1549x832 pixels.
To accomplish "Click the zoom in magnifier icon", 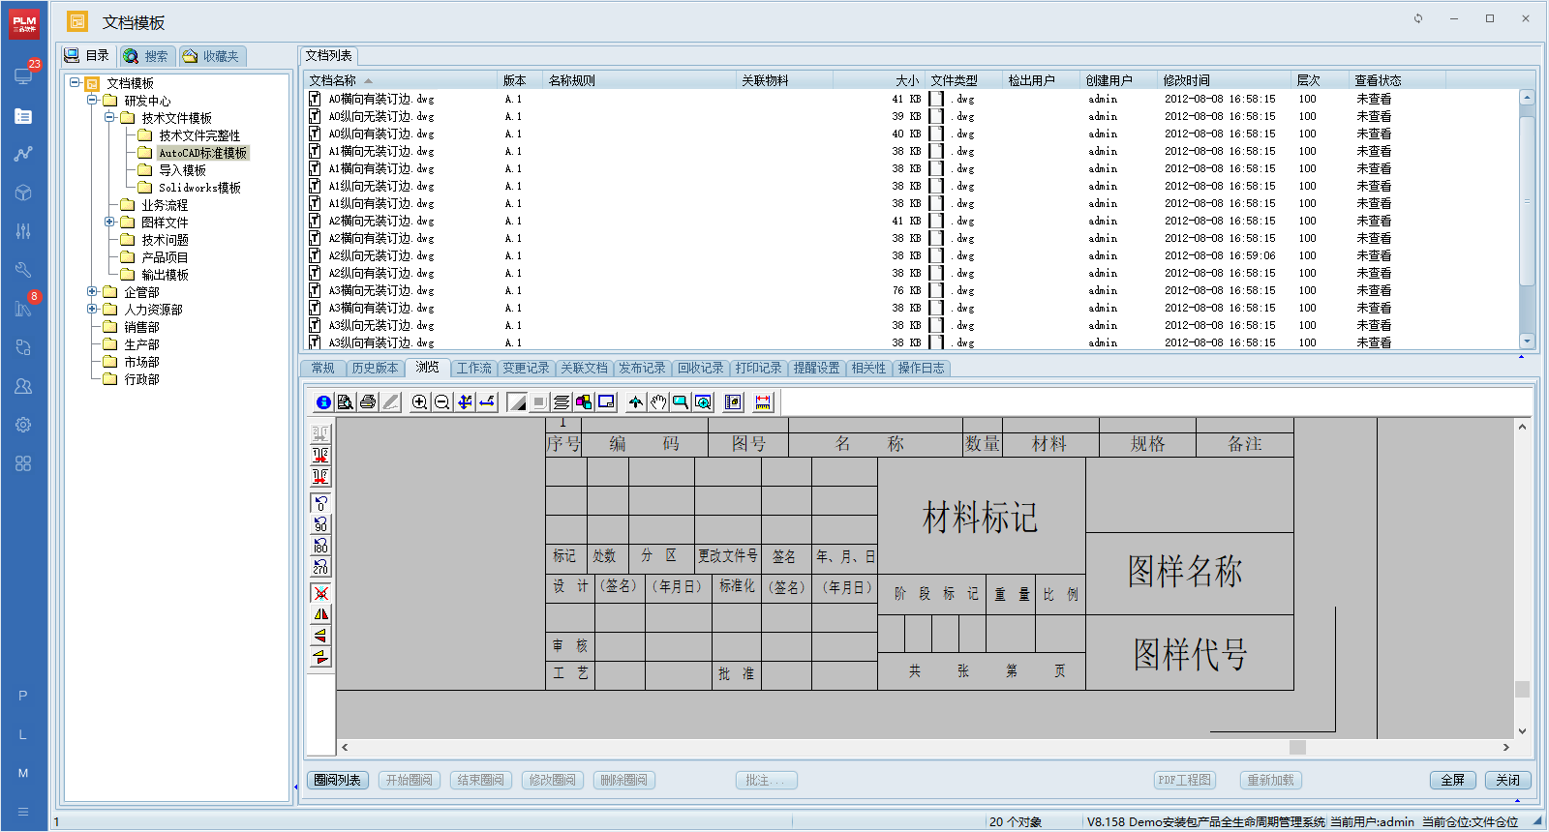I will tap(419, 402).
